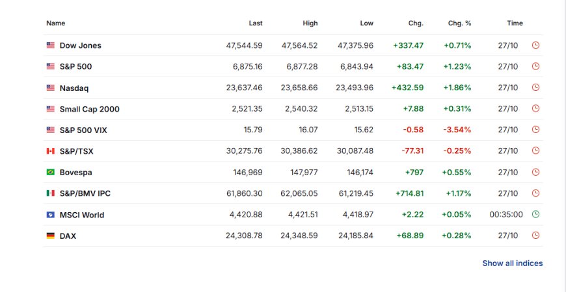This screenshot has width=566, height=292.
Task: Click the US flag next to Small Cap 2000
Action: click(x=51, y=109)
